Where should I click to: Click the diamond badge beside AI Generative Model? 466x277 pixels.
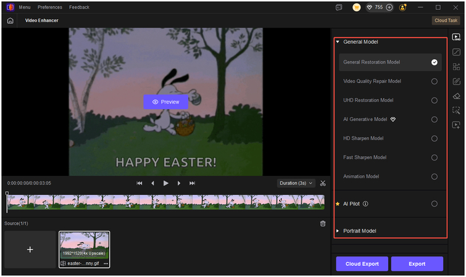tap(393, 120)
